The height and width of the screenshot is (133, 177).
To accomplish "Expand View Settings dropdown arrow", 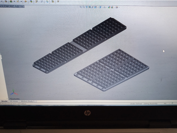I will pos(119,7).
